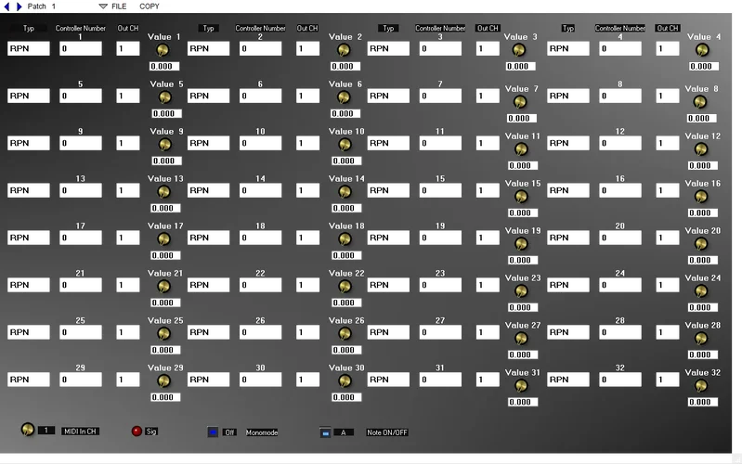Click the MIDI In CH label
742x464 pixels.
pyautogui.click(x=80, y=431)
